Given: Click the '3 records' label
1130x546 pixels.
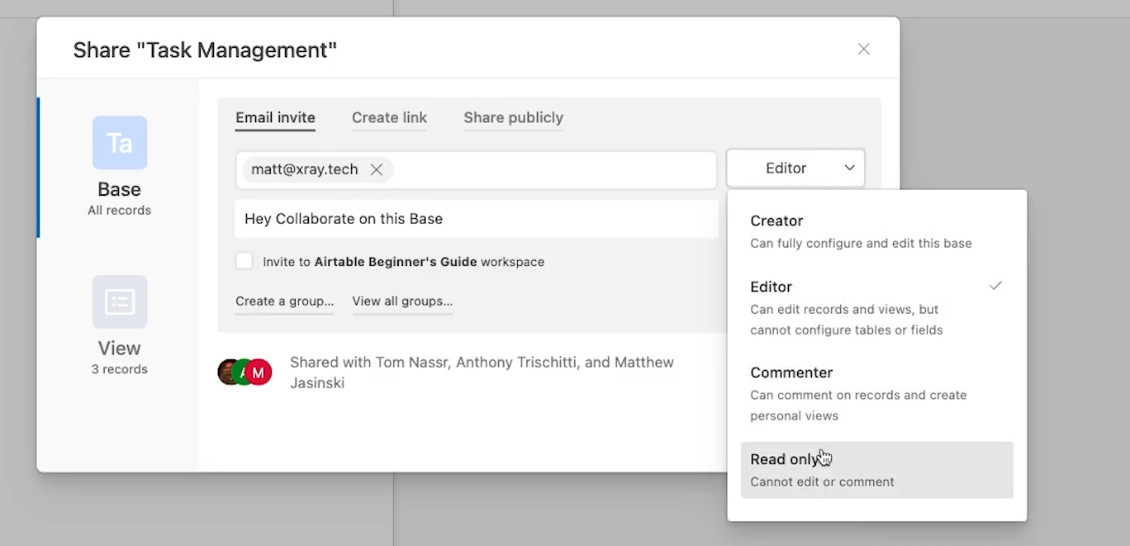Looking at the screenshot, I should click(120, 369).
